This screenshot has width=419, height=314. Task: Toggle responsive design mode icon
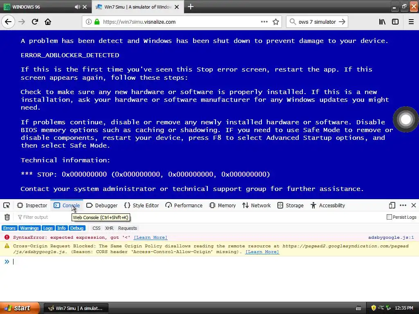click(x=392, y=205)
